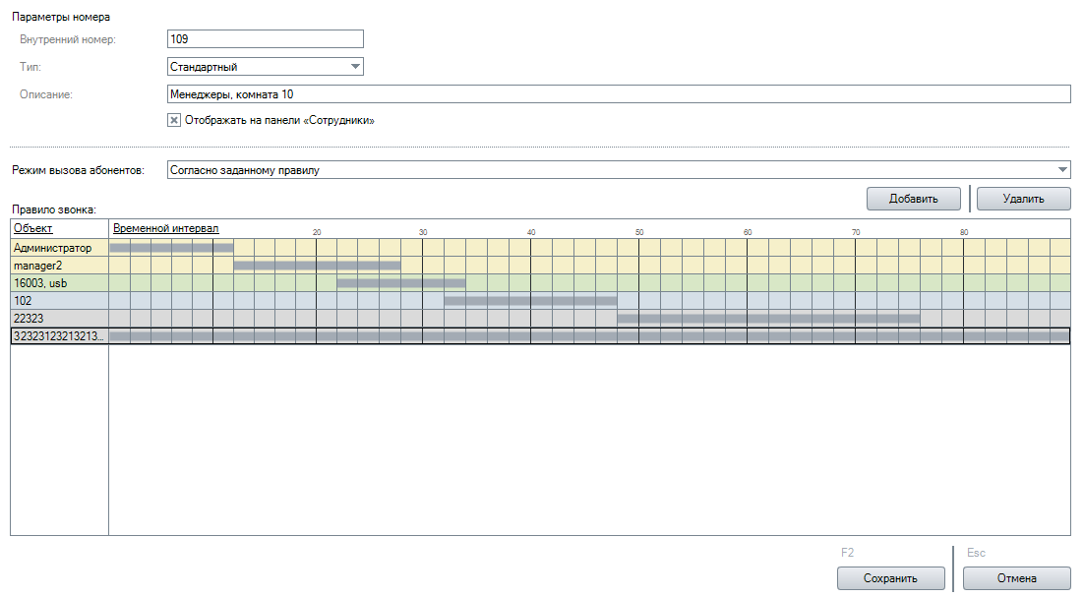1084x597 pixels.
Task: Click the 102 row interval bar
Action: [530, 301]
